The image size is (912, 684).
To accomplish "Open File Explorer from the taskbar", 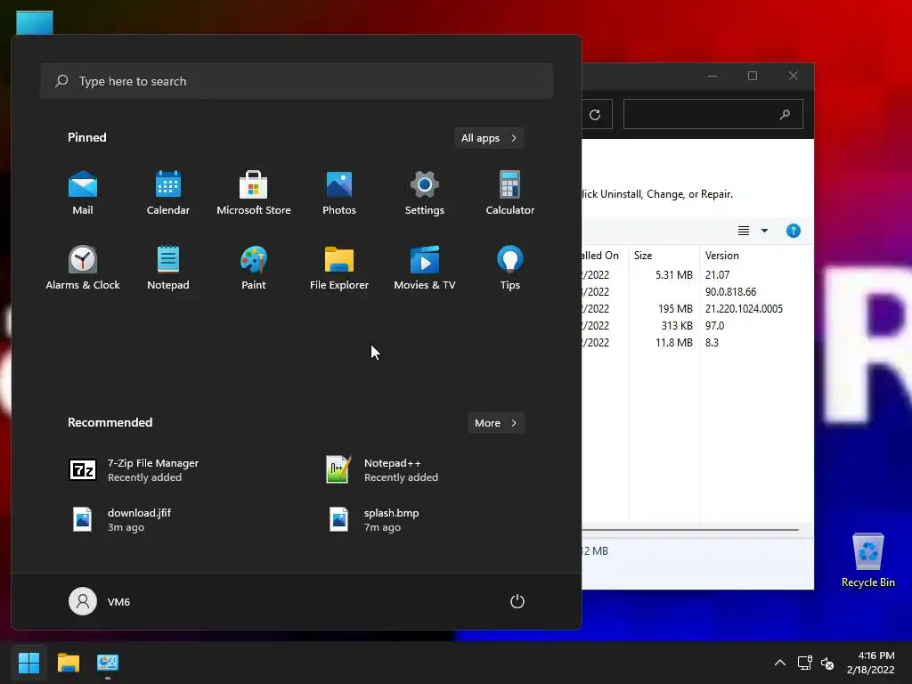I will coord(68,663).
